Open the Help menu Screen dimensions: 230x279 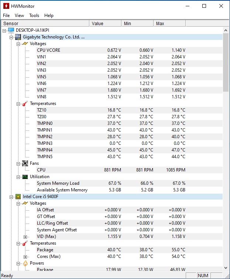(49, 16)
